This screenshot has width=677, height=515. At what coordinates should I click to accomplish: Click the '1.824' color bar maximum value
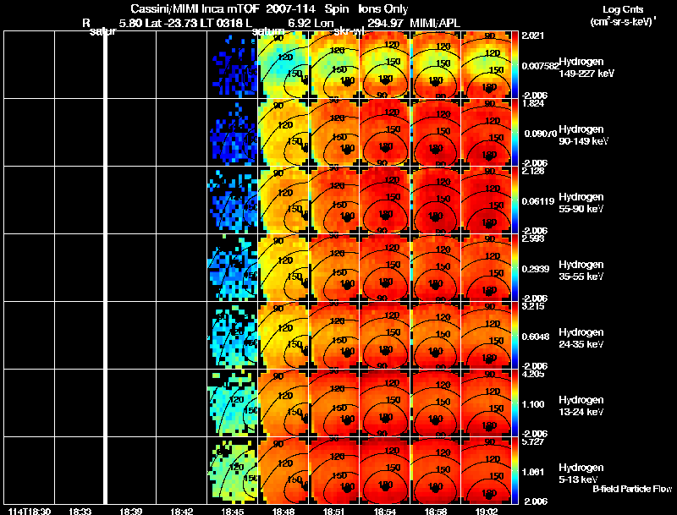pos(533,103)
